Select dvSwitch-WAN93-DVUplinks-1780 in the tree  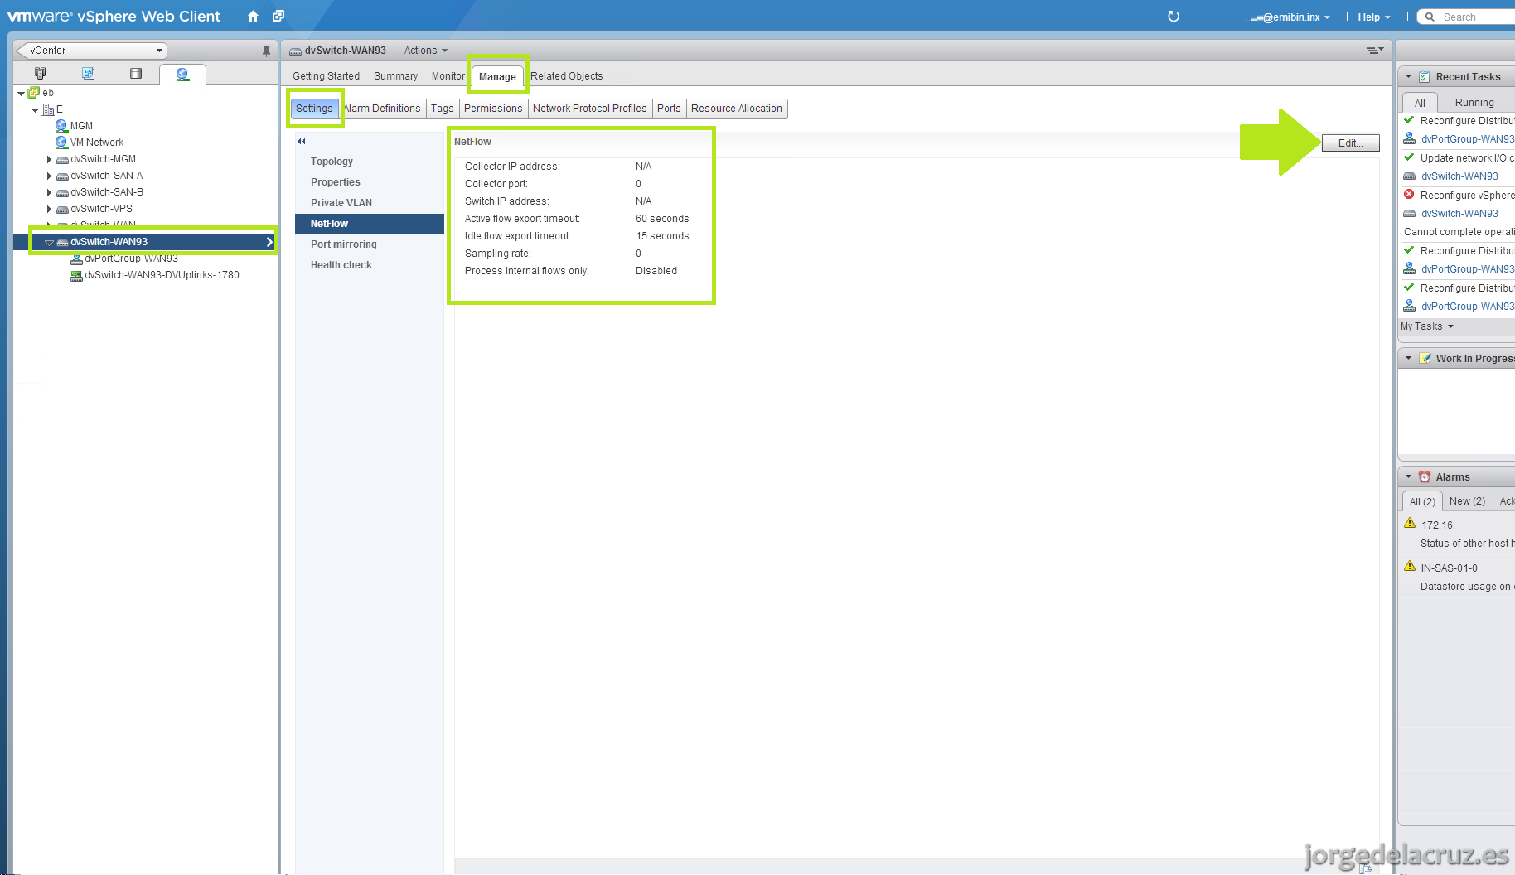click(x=162, y=275)
